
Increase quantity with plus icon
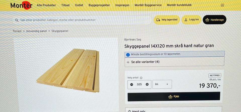coord(147,84)
